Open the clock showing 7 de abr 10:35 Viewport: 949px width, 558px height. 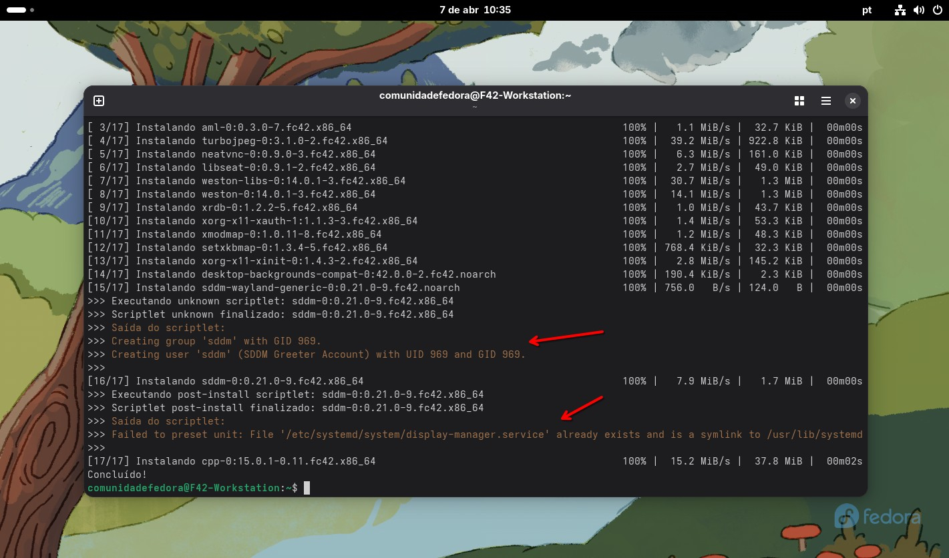(475, 10)
